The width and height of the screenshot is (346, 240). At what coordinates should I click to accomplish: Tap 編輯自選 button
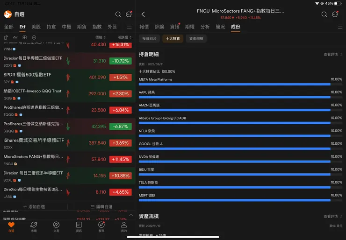(x=101, y=207)
